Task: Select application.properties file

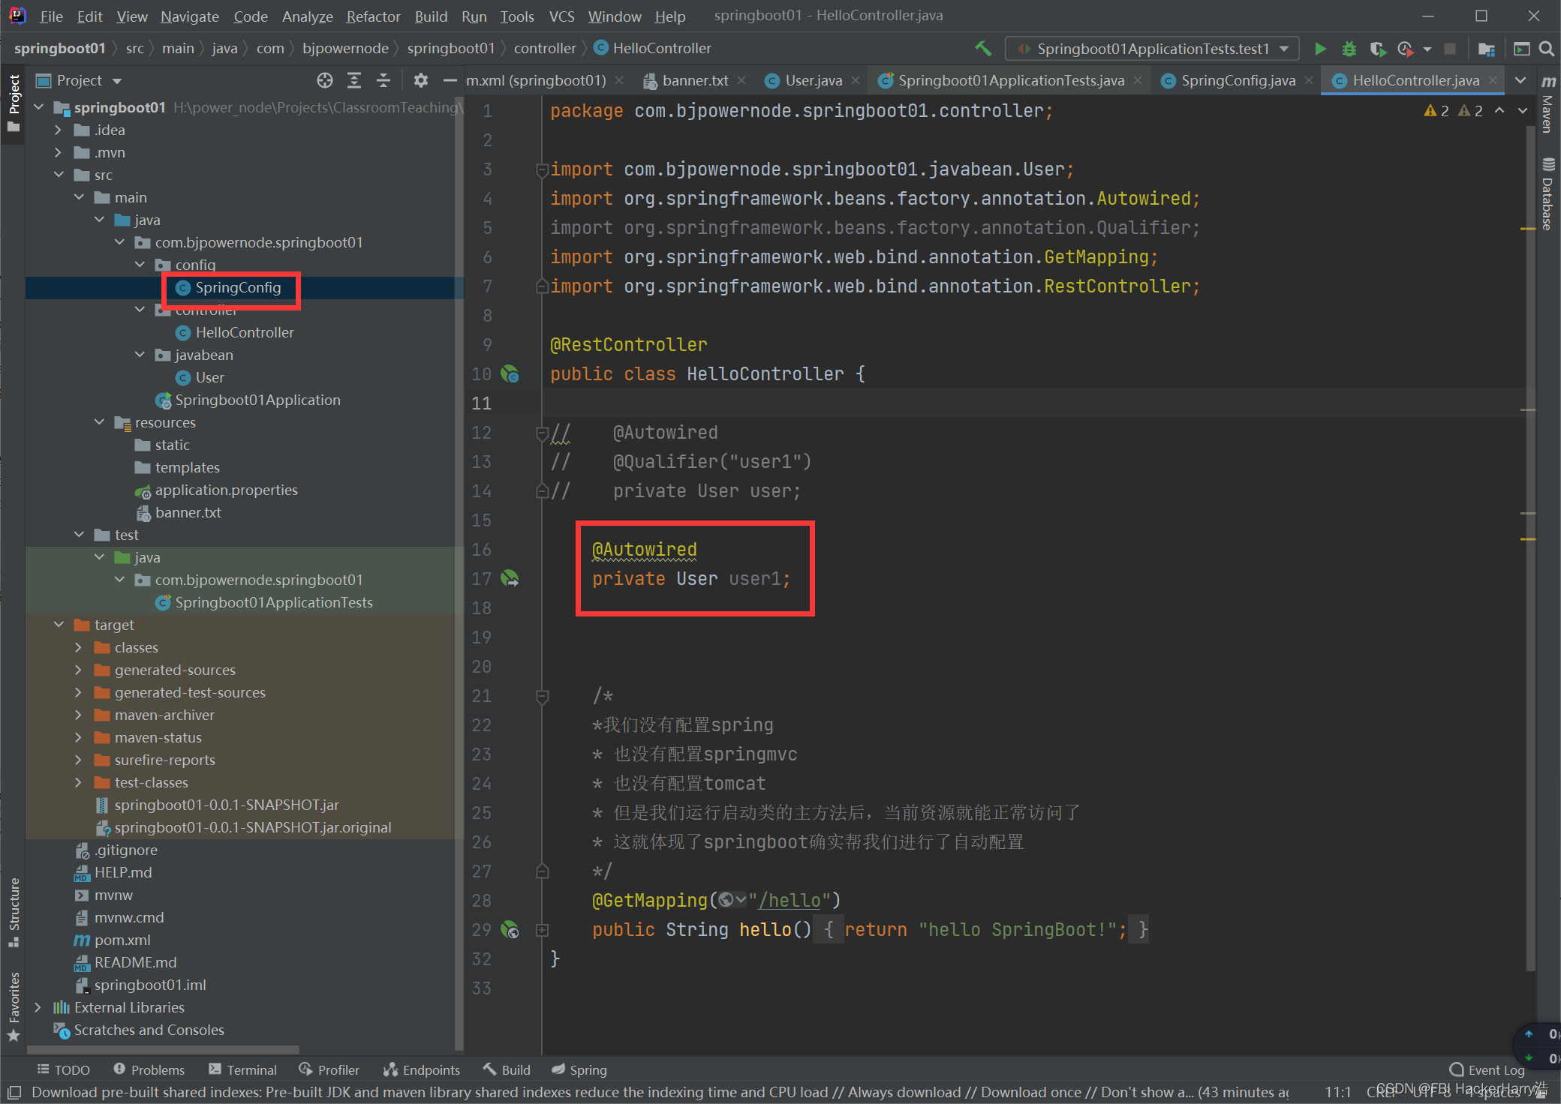Action: click(226, 490)
